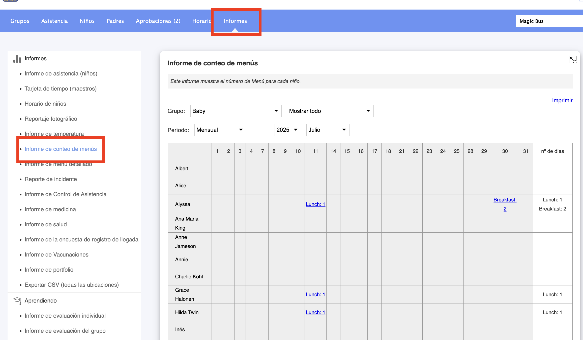
Task: Open the Mensual period dropdown
Action: pos(220,130)
